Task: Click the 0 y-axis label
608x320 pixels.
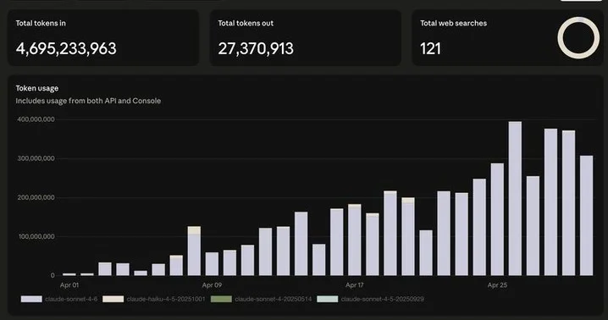Action: tap(53, 276)
